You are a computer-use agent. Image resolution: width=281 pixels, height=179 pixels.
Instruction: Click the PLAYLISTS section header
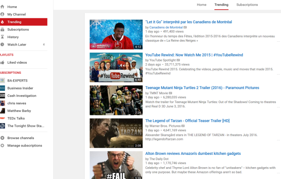[x=7, y=55]
